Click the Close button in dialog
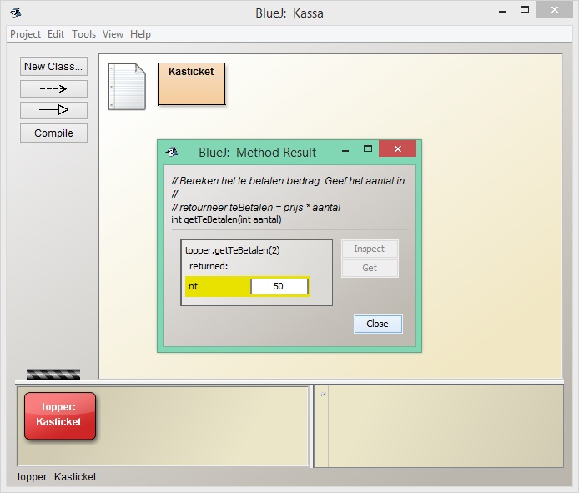The width and height of the screenshot is (579, 493). pos(378,324)
